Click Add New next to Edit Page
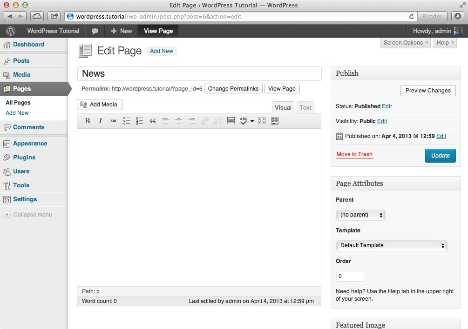This screenshot has height=329, width=468. (x=162, y=51)
